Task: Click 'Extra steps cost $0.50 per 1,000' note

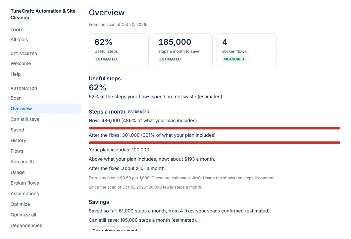Action: click(181, 178)
